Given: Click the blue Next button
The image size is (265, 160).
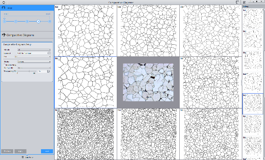Looking at the screenshot, I should (47, 151).
